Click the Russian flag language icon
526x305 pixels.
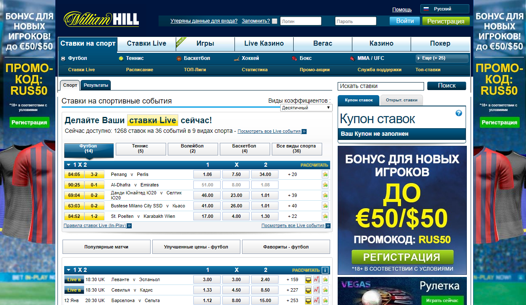tap(426, 9)
